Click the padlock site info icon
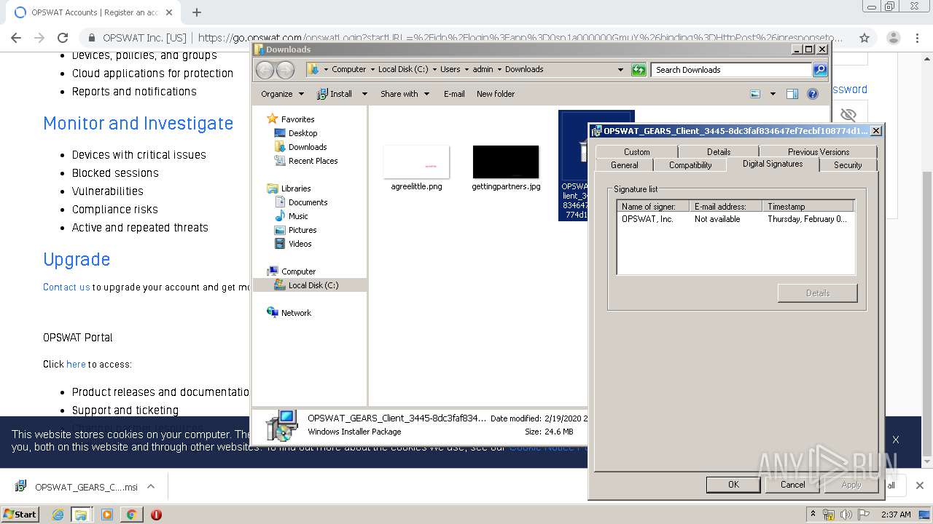The width and height of the screenshot is (933, 524). (x=92, y=38)
